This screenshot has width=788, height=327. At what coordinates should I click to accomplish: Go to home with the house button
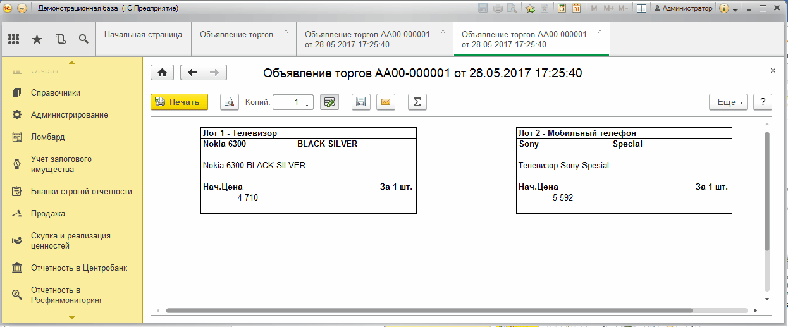(x=163, y=73)
